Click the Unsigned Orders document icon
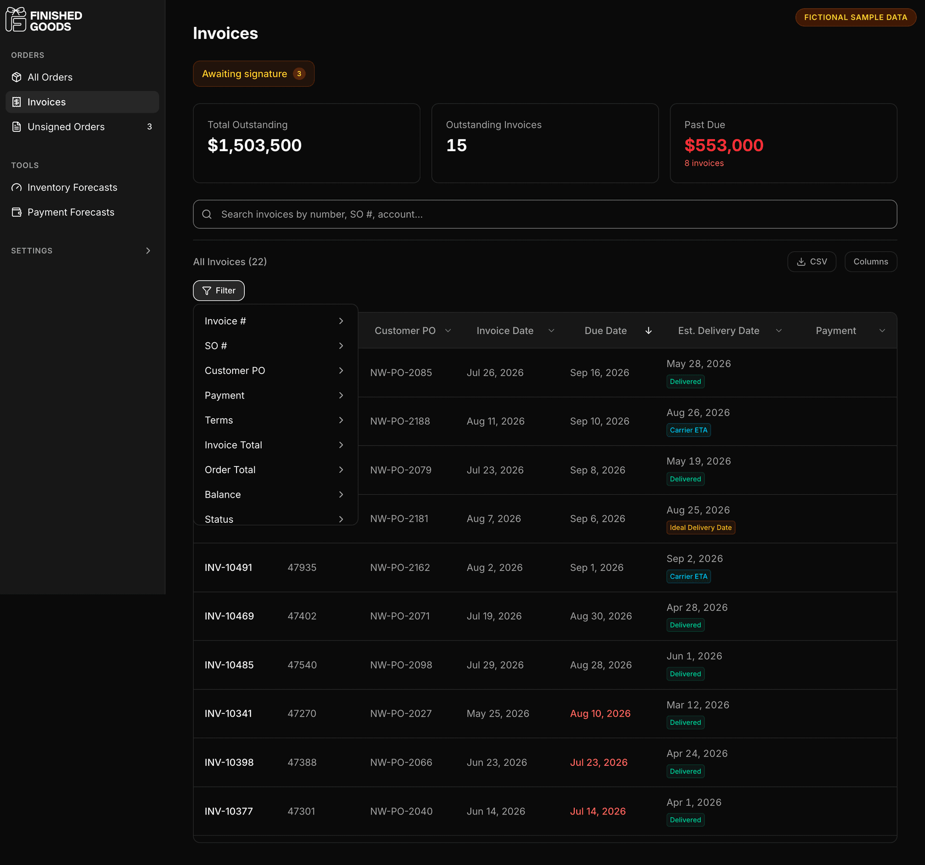Image resolution: width=925 pixels, height=865 pixels. click(17, 127)
